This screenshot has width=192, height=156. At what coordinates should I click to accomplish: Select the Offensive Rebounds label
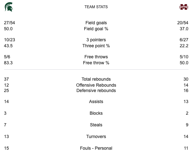[x=96, y=85]
